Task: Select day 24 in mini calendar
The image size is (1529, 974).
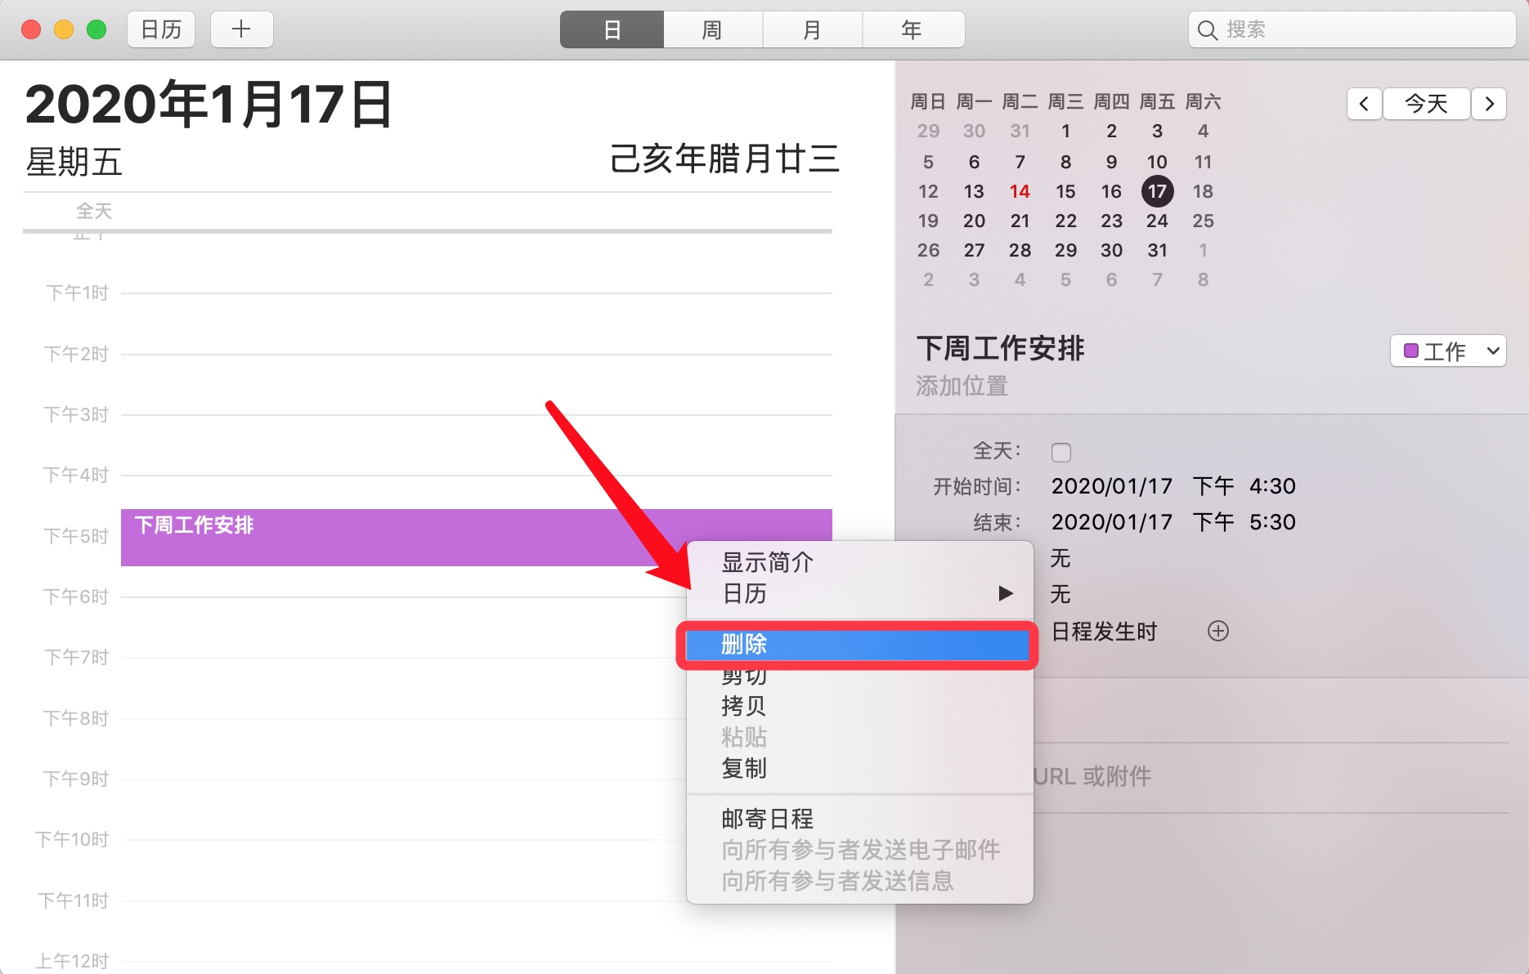Action: [1157, 221]
